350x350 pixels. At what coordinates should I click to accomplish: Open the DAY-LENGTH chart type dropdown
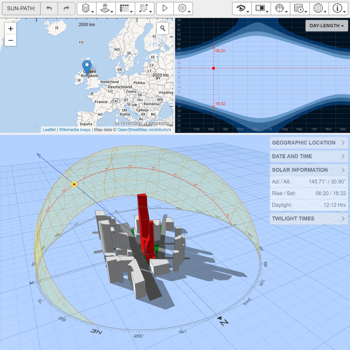[326, 26]
